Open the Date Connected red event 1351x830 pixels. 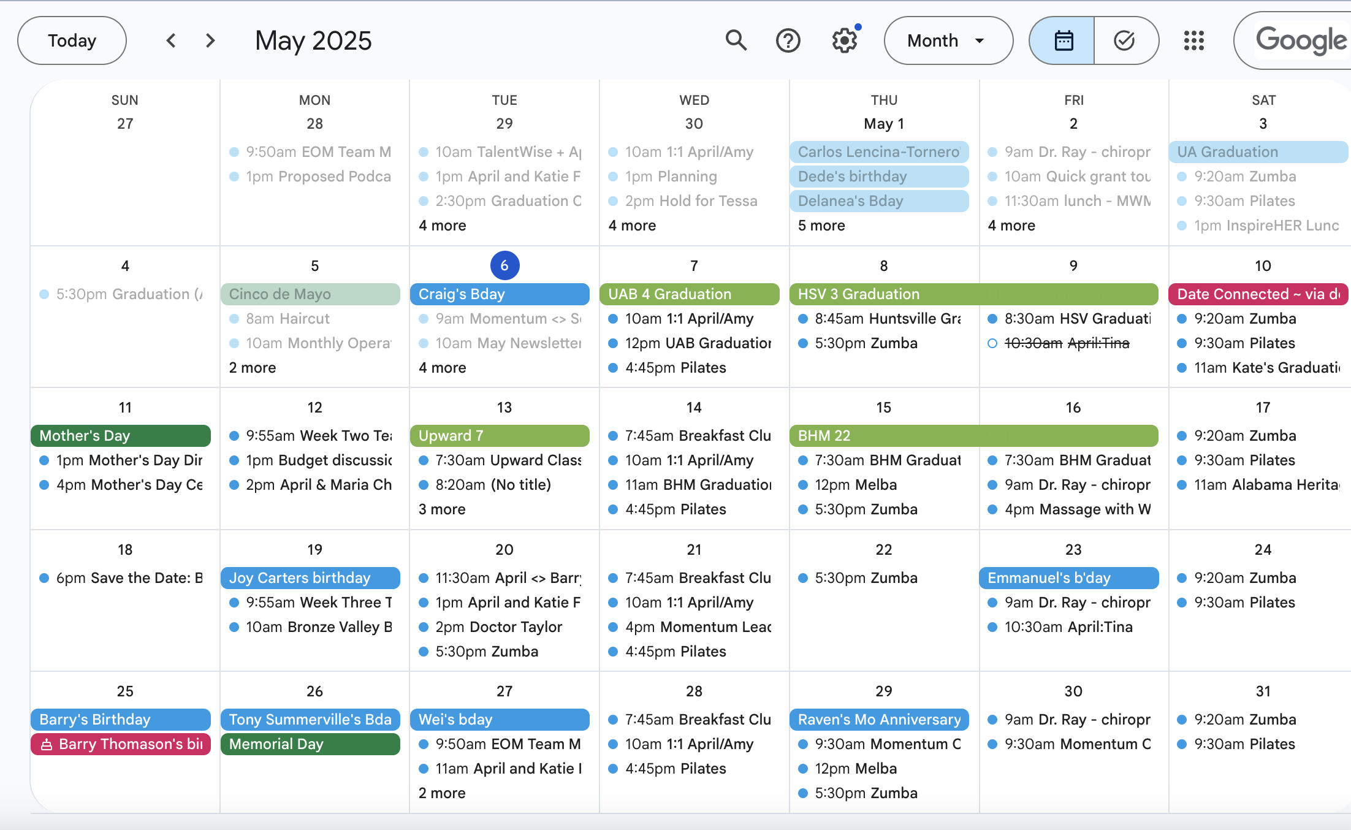1257,294
